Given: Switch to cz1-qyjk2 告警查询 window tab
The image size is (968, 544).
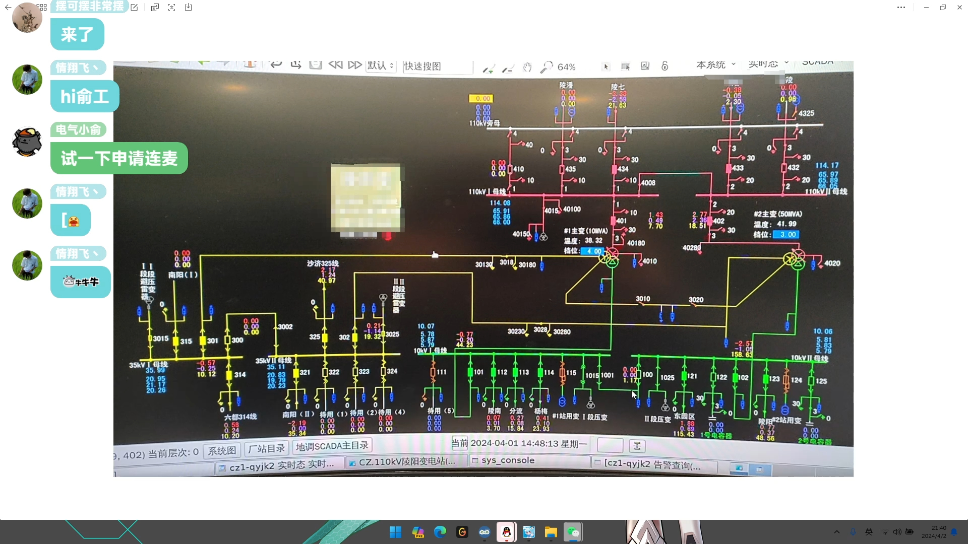Looking at the screenshot, I should (653, 464).
